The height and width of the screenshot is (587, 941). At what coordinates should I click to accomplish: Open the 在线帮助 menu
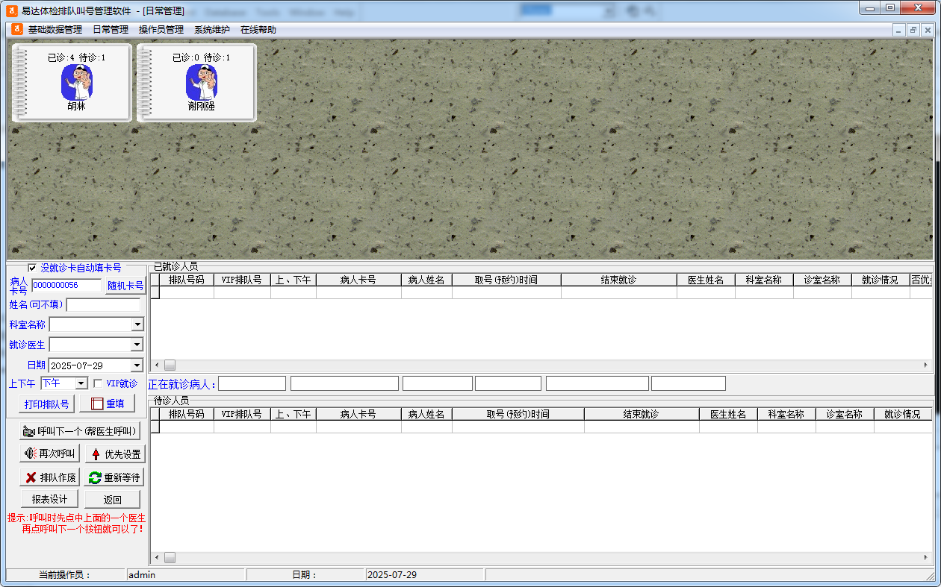click(259, 30)
